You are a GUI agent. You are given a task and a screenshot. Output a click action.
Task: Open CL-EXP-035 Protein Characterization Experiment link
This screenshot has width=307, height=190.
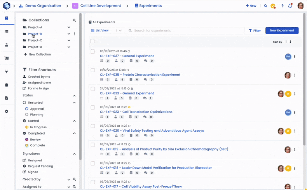click(140, 75)
